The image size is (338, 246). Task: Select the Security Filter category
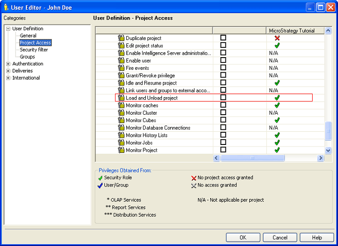point(34,50)
